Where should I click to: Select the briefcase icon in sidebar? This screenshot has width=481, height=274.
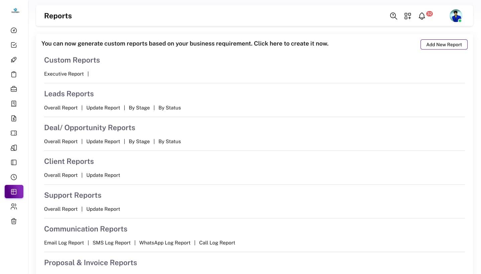(x=14, y=89)
